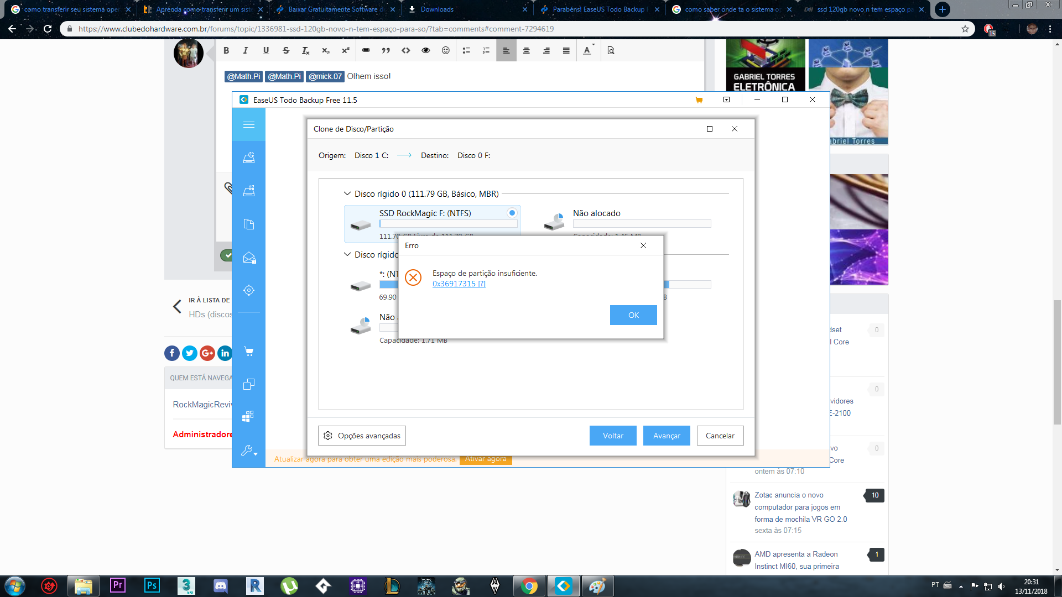Open Windows Start menu

[15, 586]
